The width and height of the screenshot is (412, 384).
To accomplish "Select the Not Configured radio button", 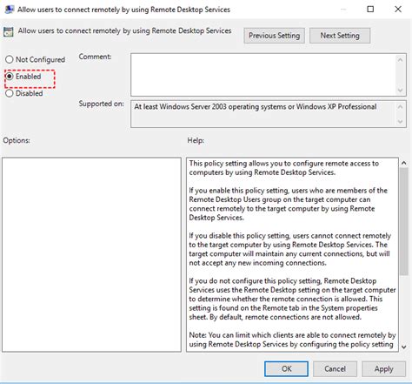I will pos(10,59).
